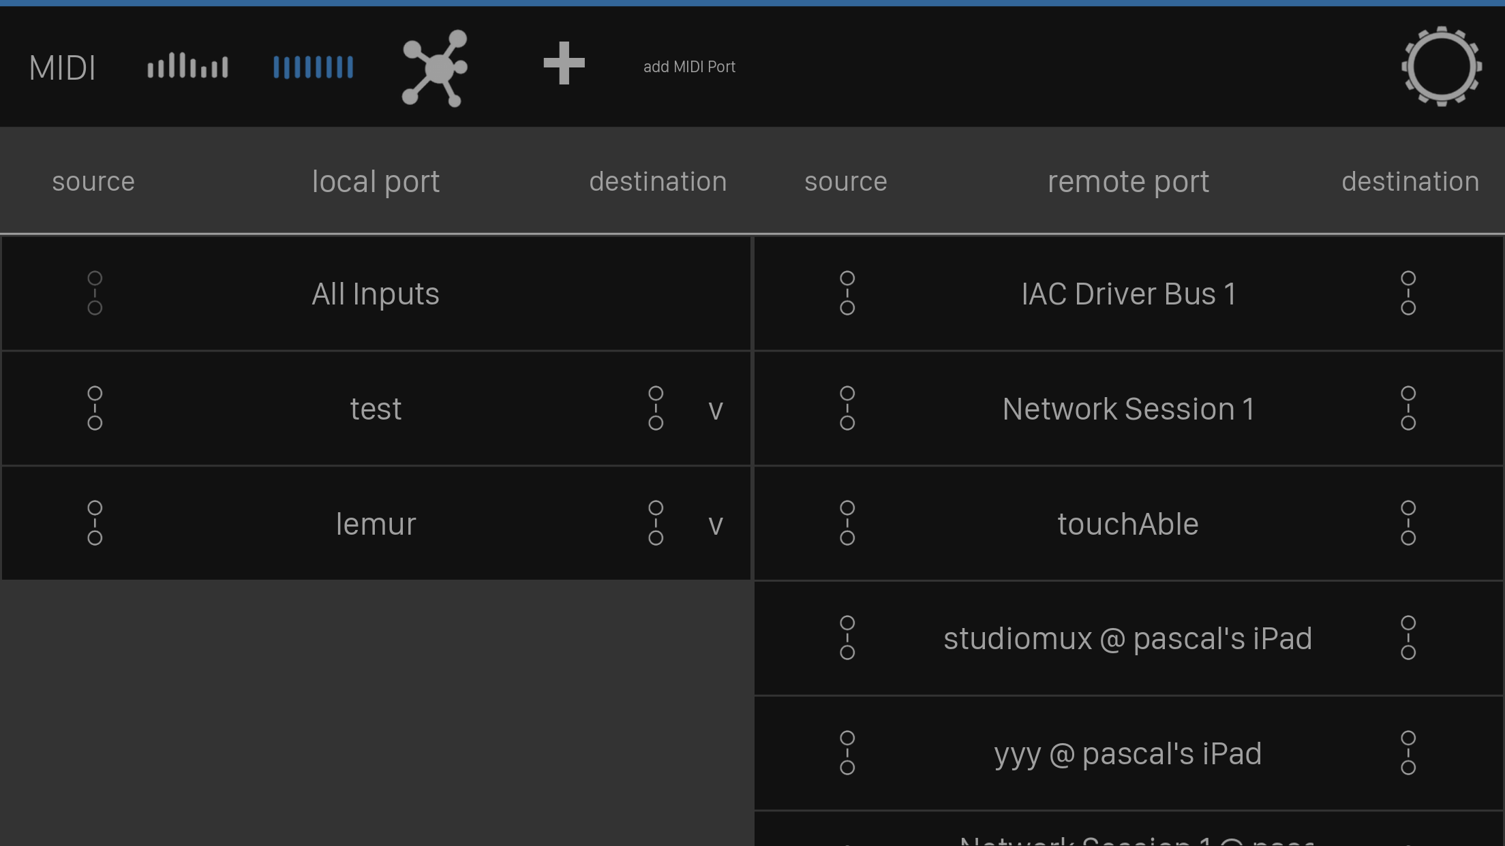Click the local port column header
Screen dimensions: 1505x846
(x=376, y=182)
